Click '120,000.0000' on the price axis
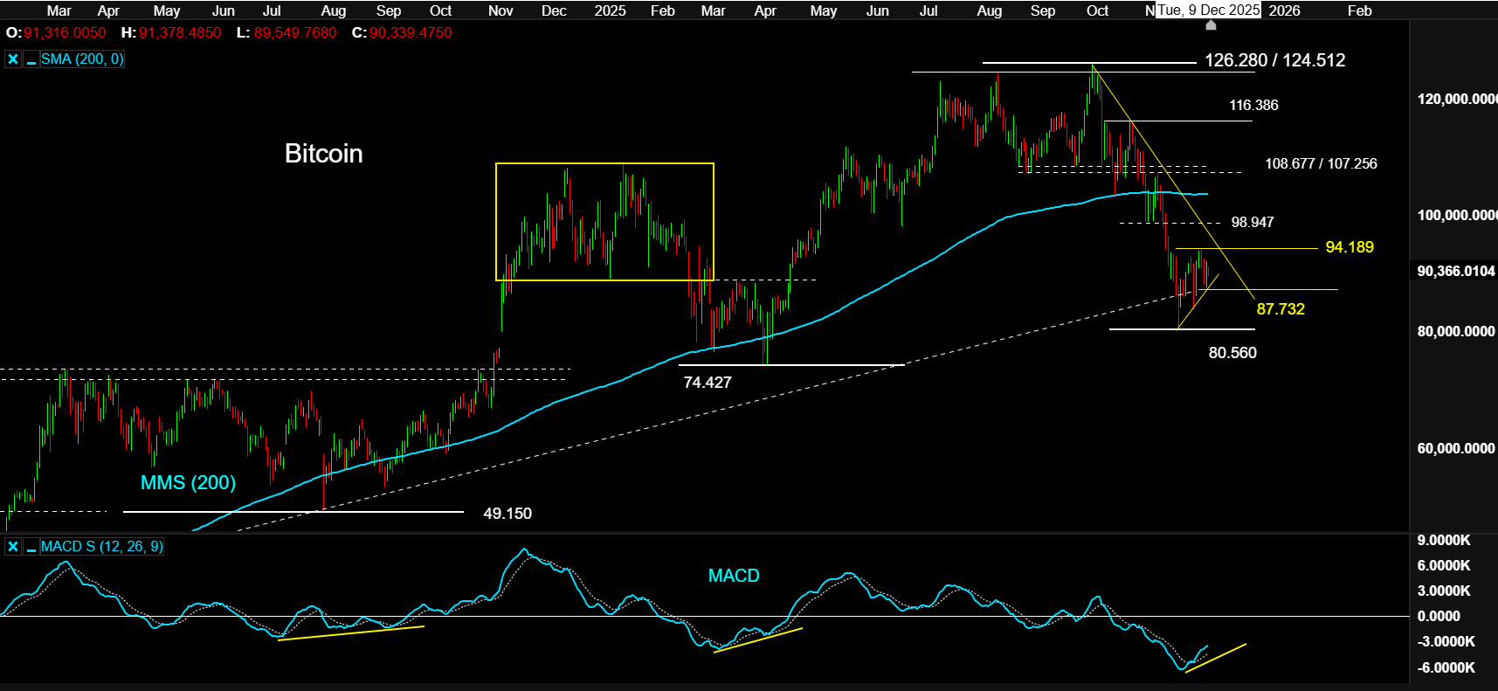1498x691 pixels. pos(1457,99)
